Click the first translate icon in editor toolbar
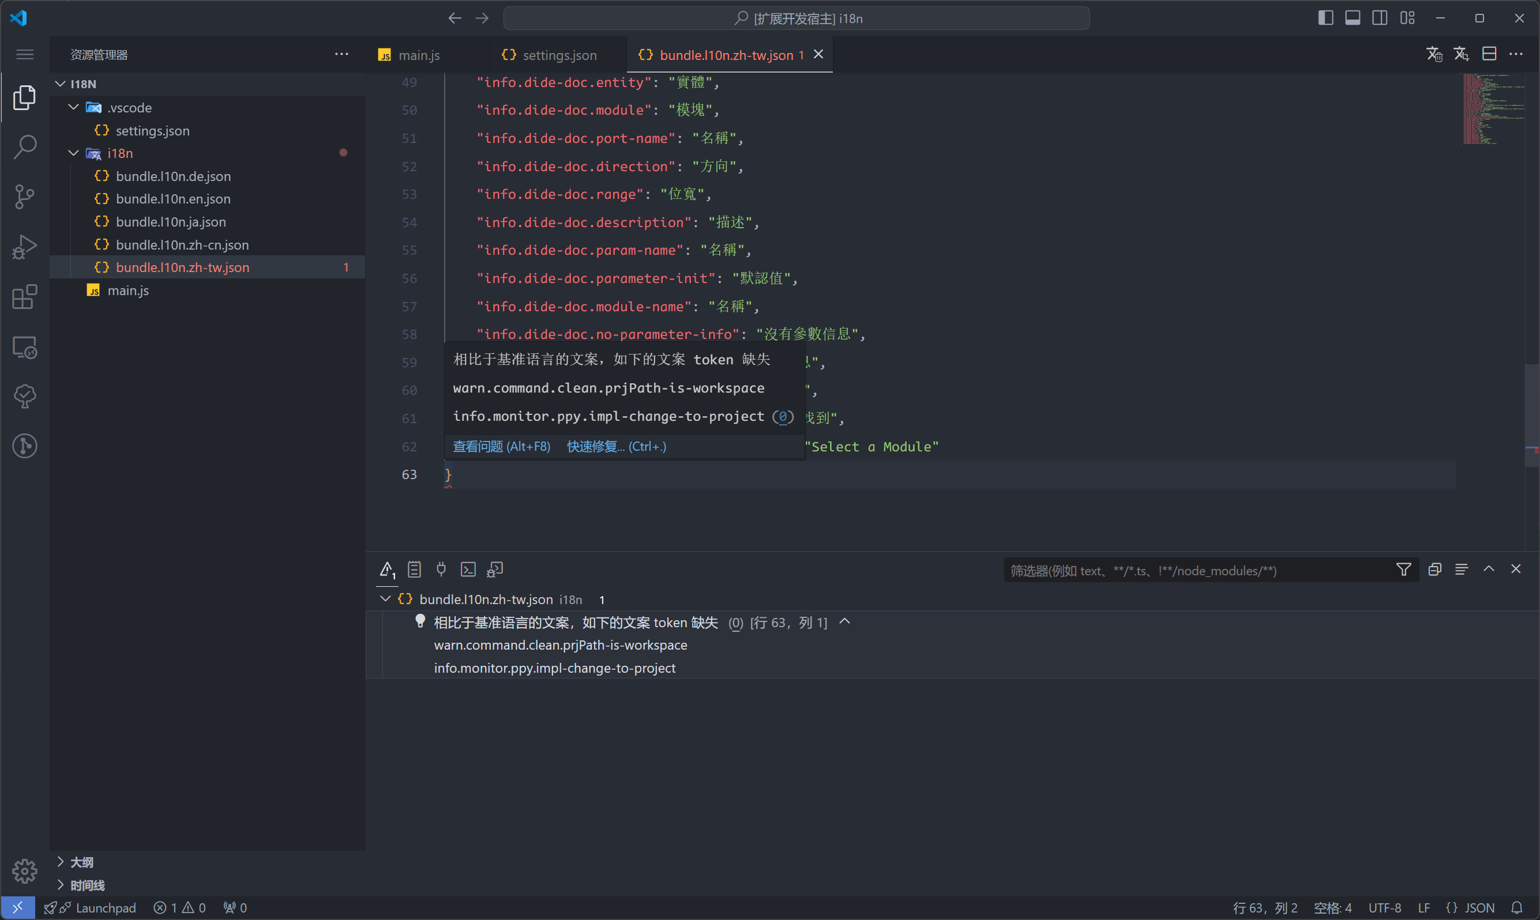 tap(1434, 54)
